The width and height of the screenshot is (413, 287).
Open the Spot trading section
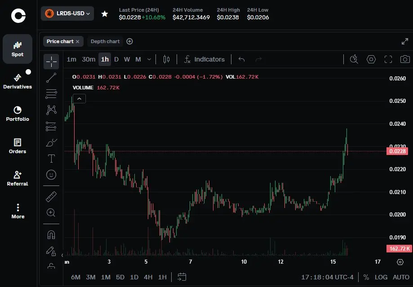[18, 49]
